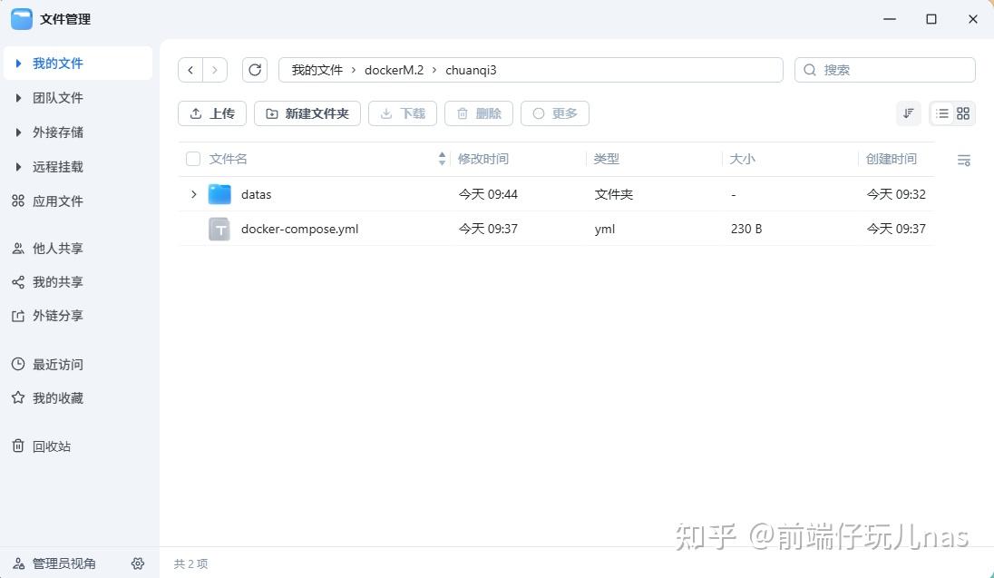Viewport: 994px width, 578px height.
Task: Refresh the current folder view
Action: pyautogui.click(x=255, y=70)
